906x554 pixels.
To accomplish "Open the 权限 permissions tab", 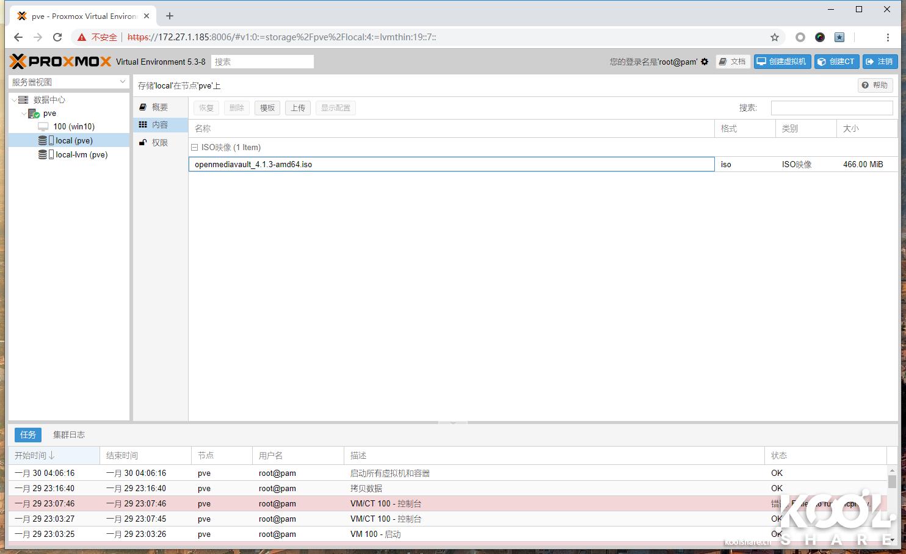I will 159,143.
